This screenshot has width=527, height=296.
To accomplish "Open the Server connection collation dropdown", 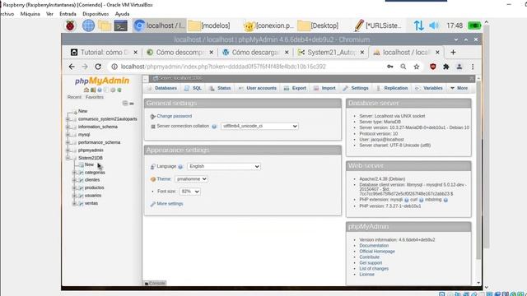I will click(259, 126).
